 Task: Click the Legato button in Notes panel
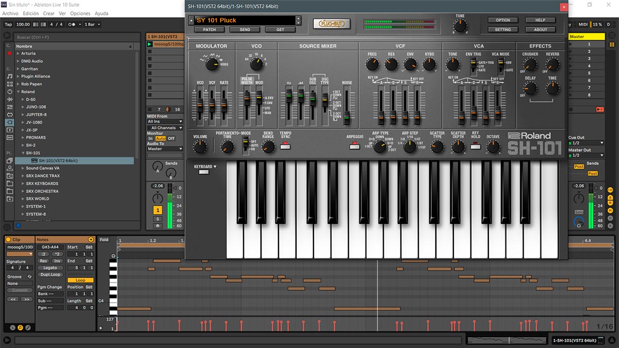tap(50, 268)
